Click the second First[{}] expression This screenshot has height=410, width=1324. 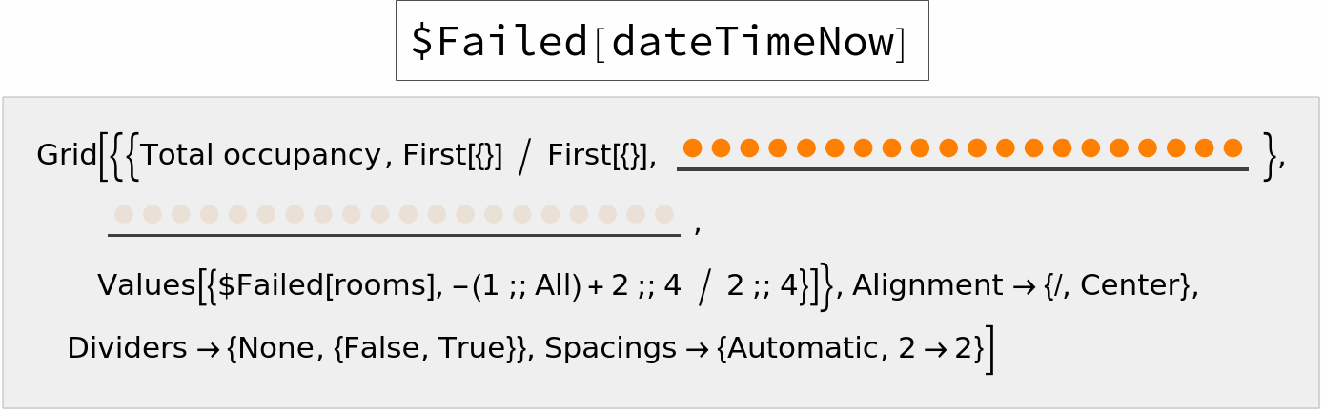click(597, 155)
